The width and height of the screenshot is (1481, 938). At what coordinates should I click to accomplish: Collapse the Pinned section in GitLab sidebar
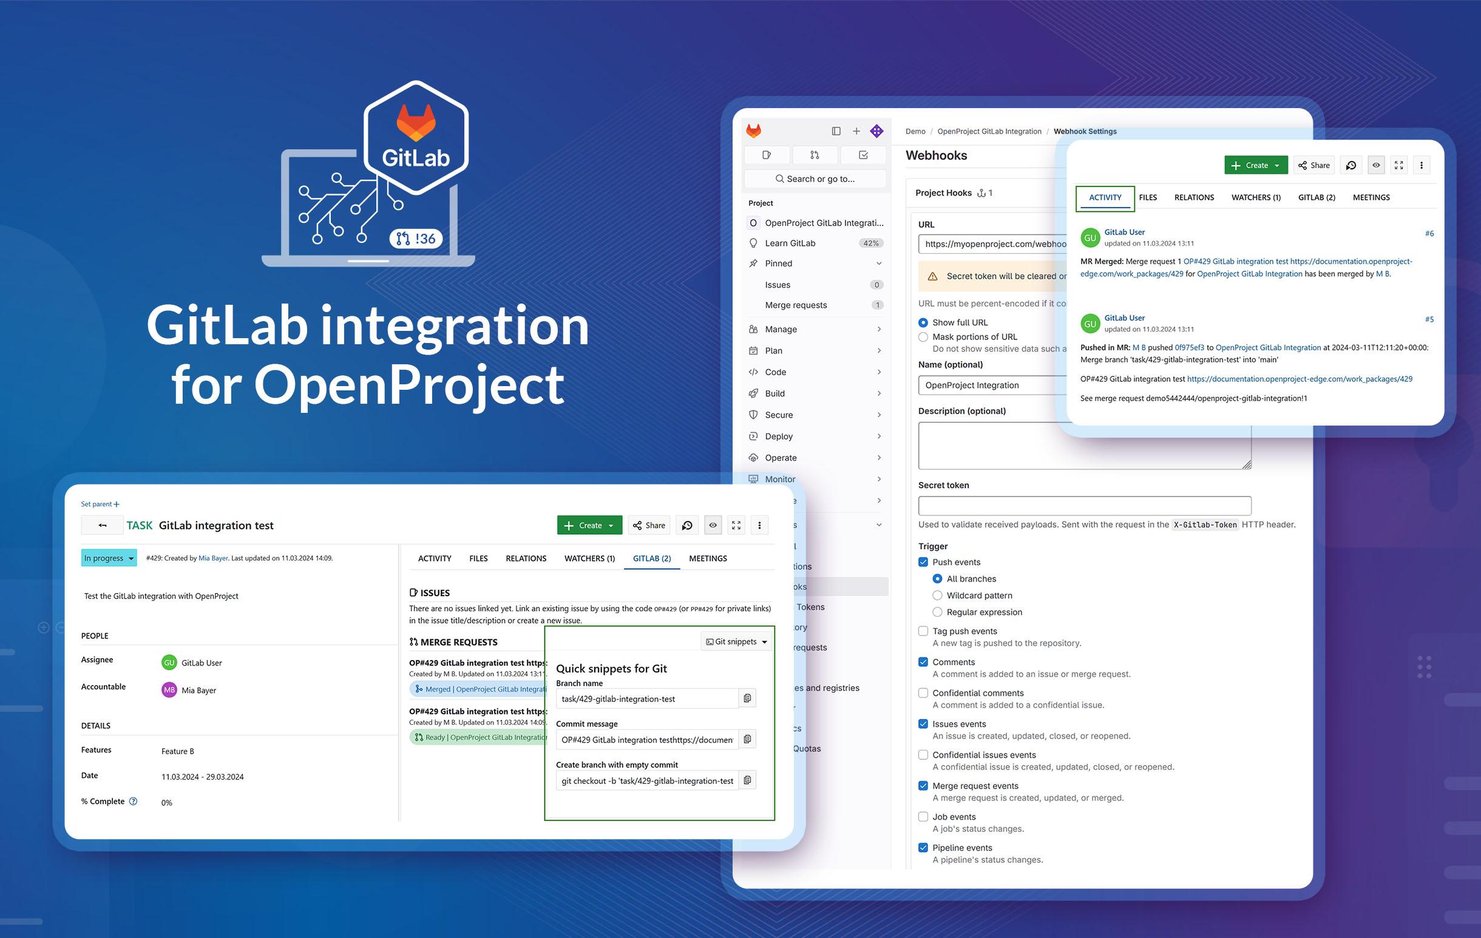(x=879, y=263)
